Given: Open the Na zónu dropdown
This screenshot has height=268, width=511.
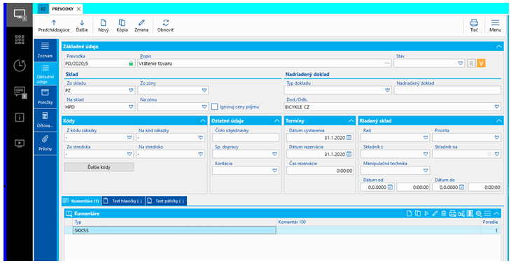Looking at the screenshot, I should [x=204, y=107].
